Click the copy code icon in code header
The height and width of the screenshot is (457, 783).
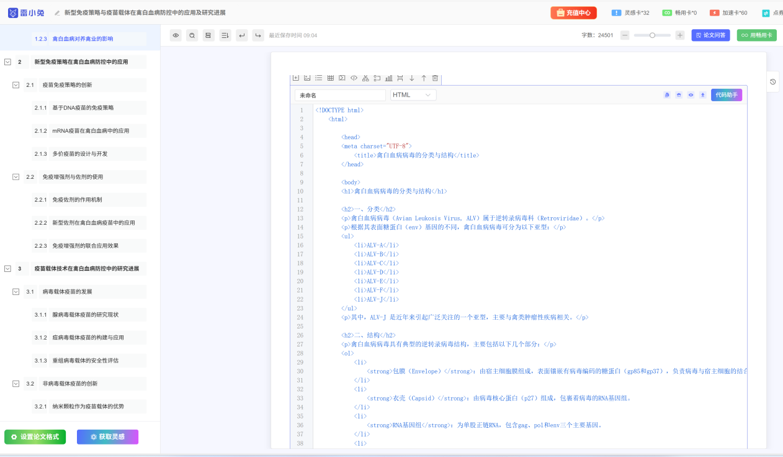click(667, 95)
